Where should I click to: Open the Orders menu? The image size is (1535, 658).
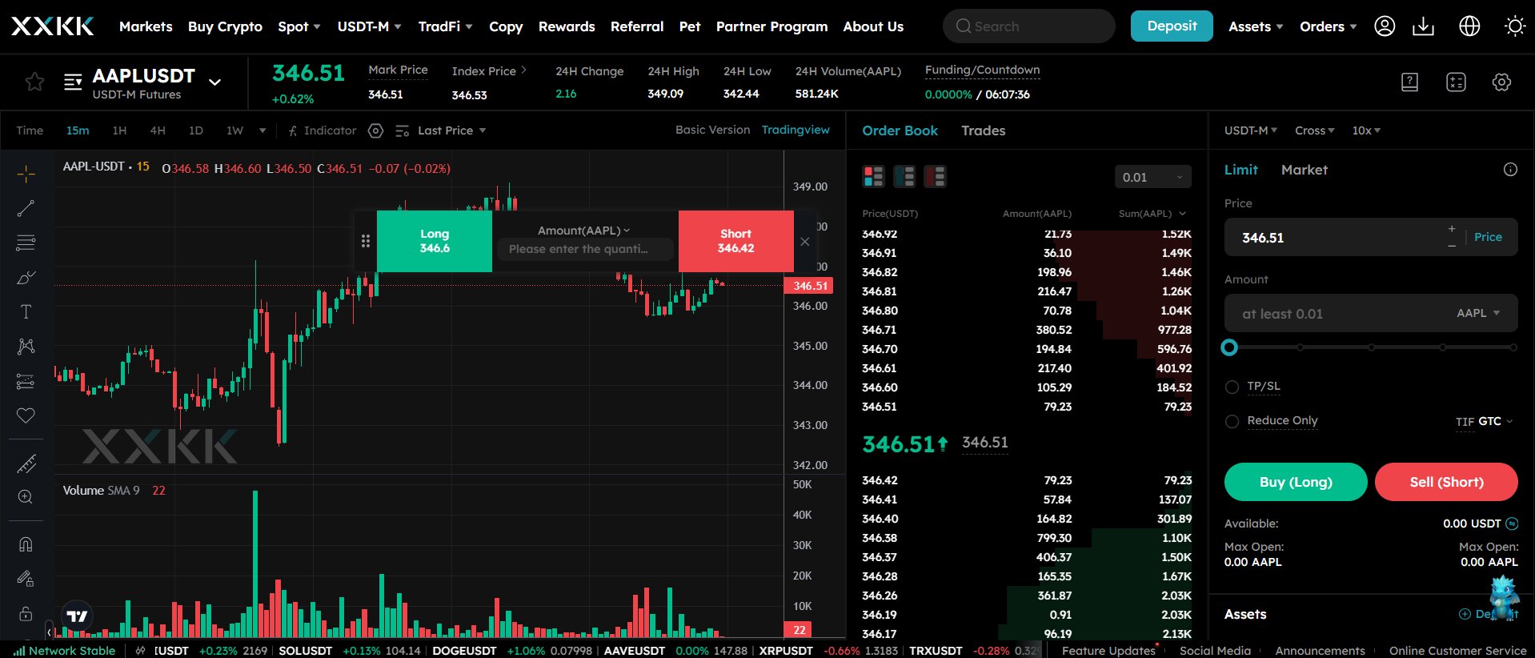click(x=1328, y=26)
